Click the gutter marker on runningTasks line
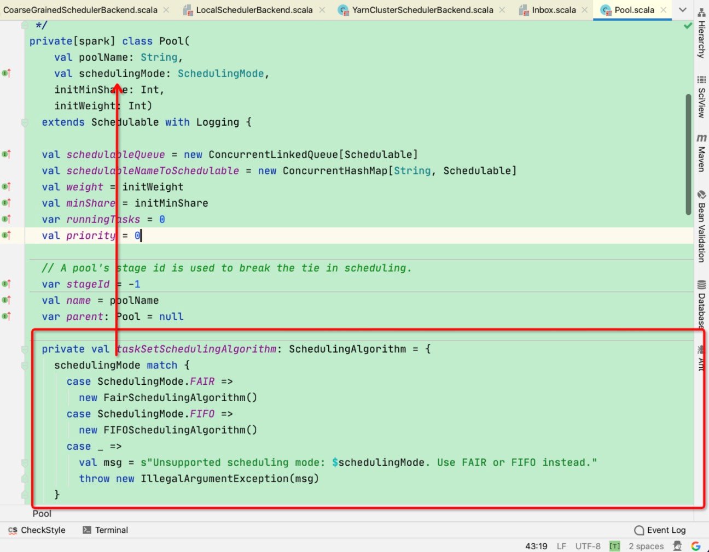This screenshot has height=552, width=709. (x=6, y=219)
